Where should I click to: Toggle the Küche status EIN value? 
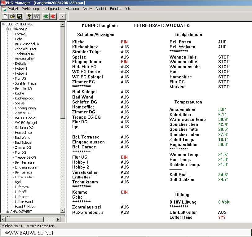pyautogui.click(x=124, y=42)
